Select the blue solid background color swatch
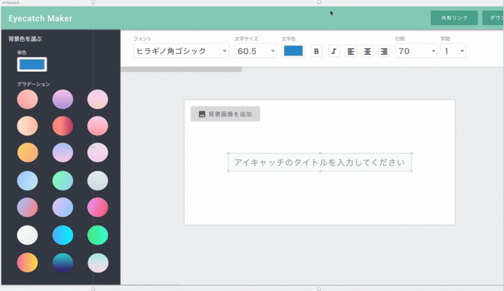The width and height of the screenshot is (504, 291). click(32, 64)
